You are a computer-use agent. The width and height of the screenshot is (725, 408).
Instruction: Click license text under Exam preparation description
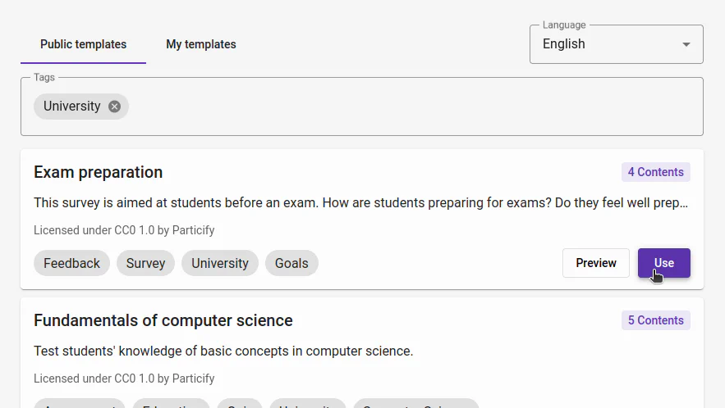pos(124,230)
